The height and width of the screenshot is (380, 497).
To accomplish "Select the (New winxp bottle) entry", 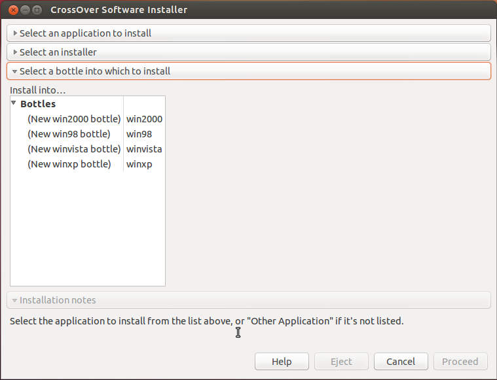I will 69,164.
